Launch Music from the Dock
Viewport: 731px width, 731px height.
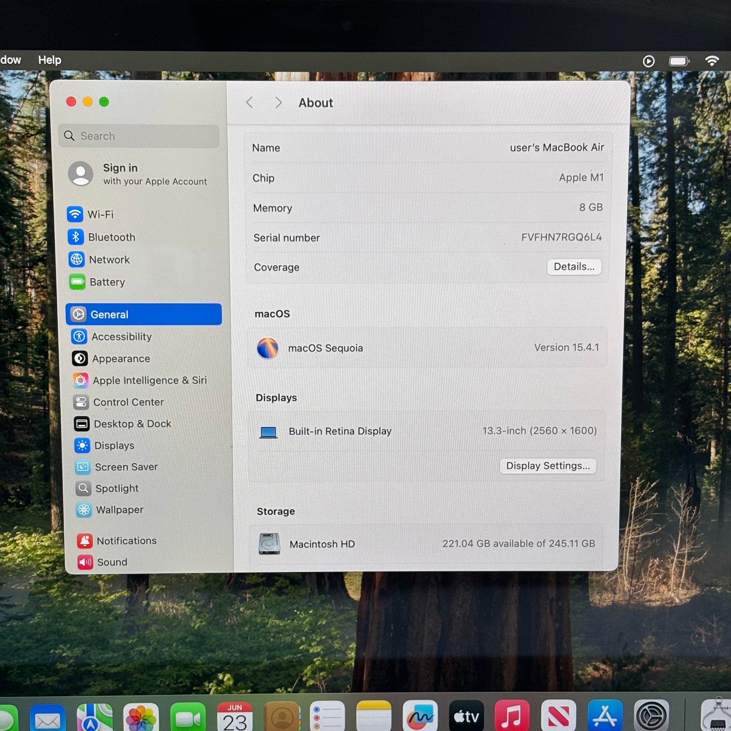[512, 716]
